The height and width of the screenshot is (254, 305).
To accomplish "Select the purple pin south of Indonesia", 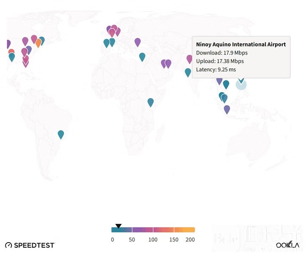I will tap(227, 109).
